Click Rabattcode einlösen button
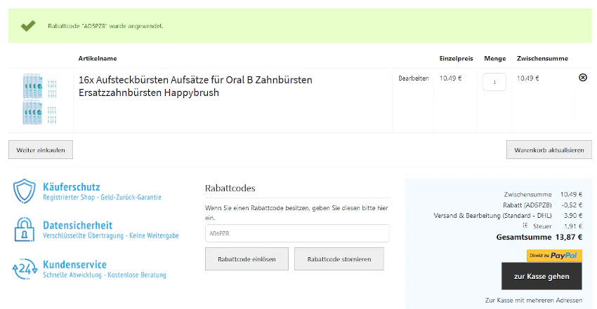Viewport: 597px width, 309px height. 247,259
